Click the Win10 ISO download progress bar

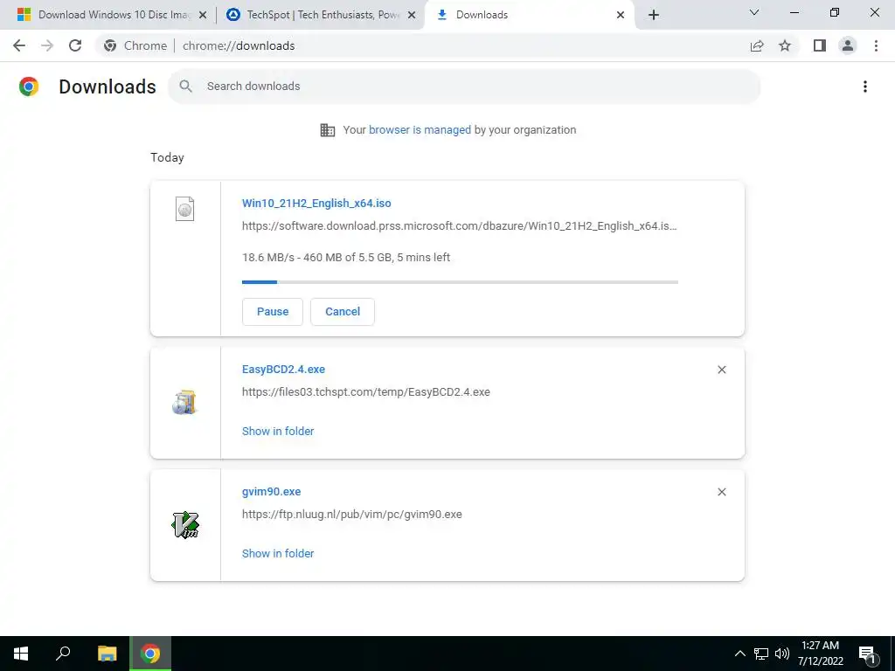coord(460,282)
